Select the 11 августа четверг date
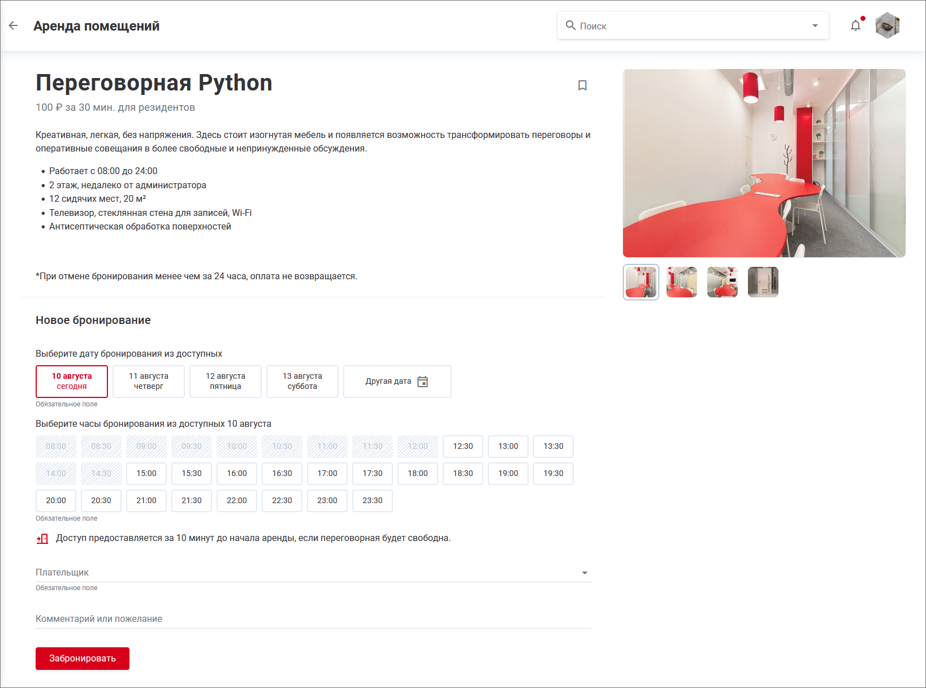Viewport: 926px width, 688px height. point(149,382)
